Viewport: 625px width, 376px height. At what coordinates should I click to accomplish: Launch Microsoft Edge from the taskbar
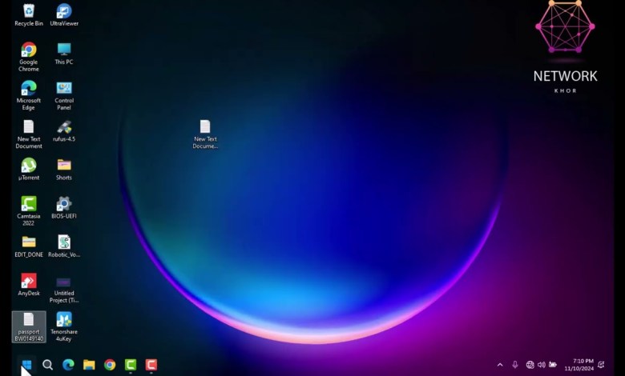click(68, 365)
